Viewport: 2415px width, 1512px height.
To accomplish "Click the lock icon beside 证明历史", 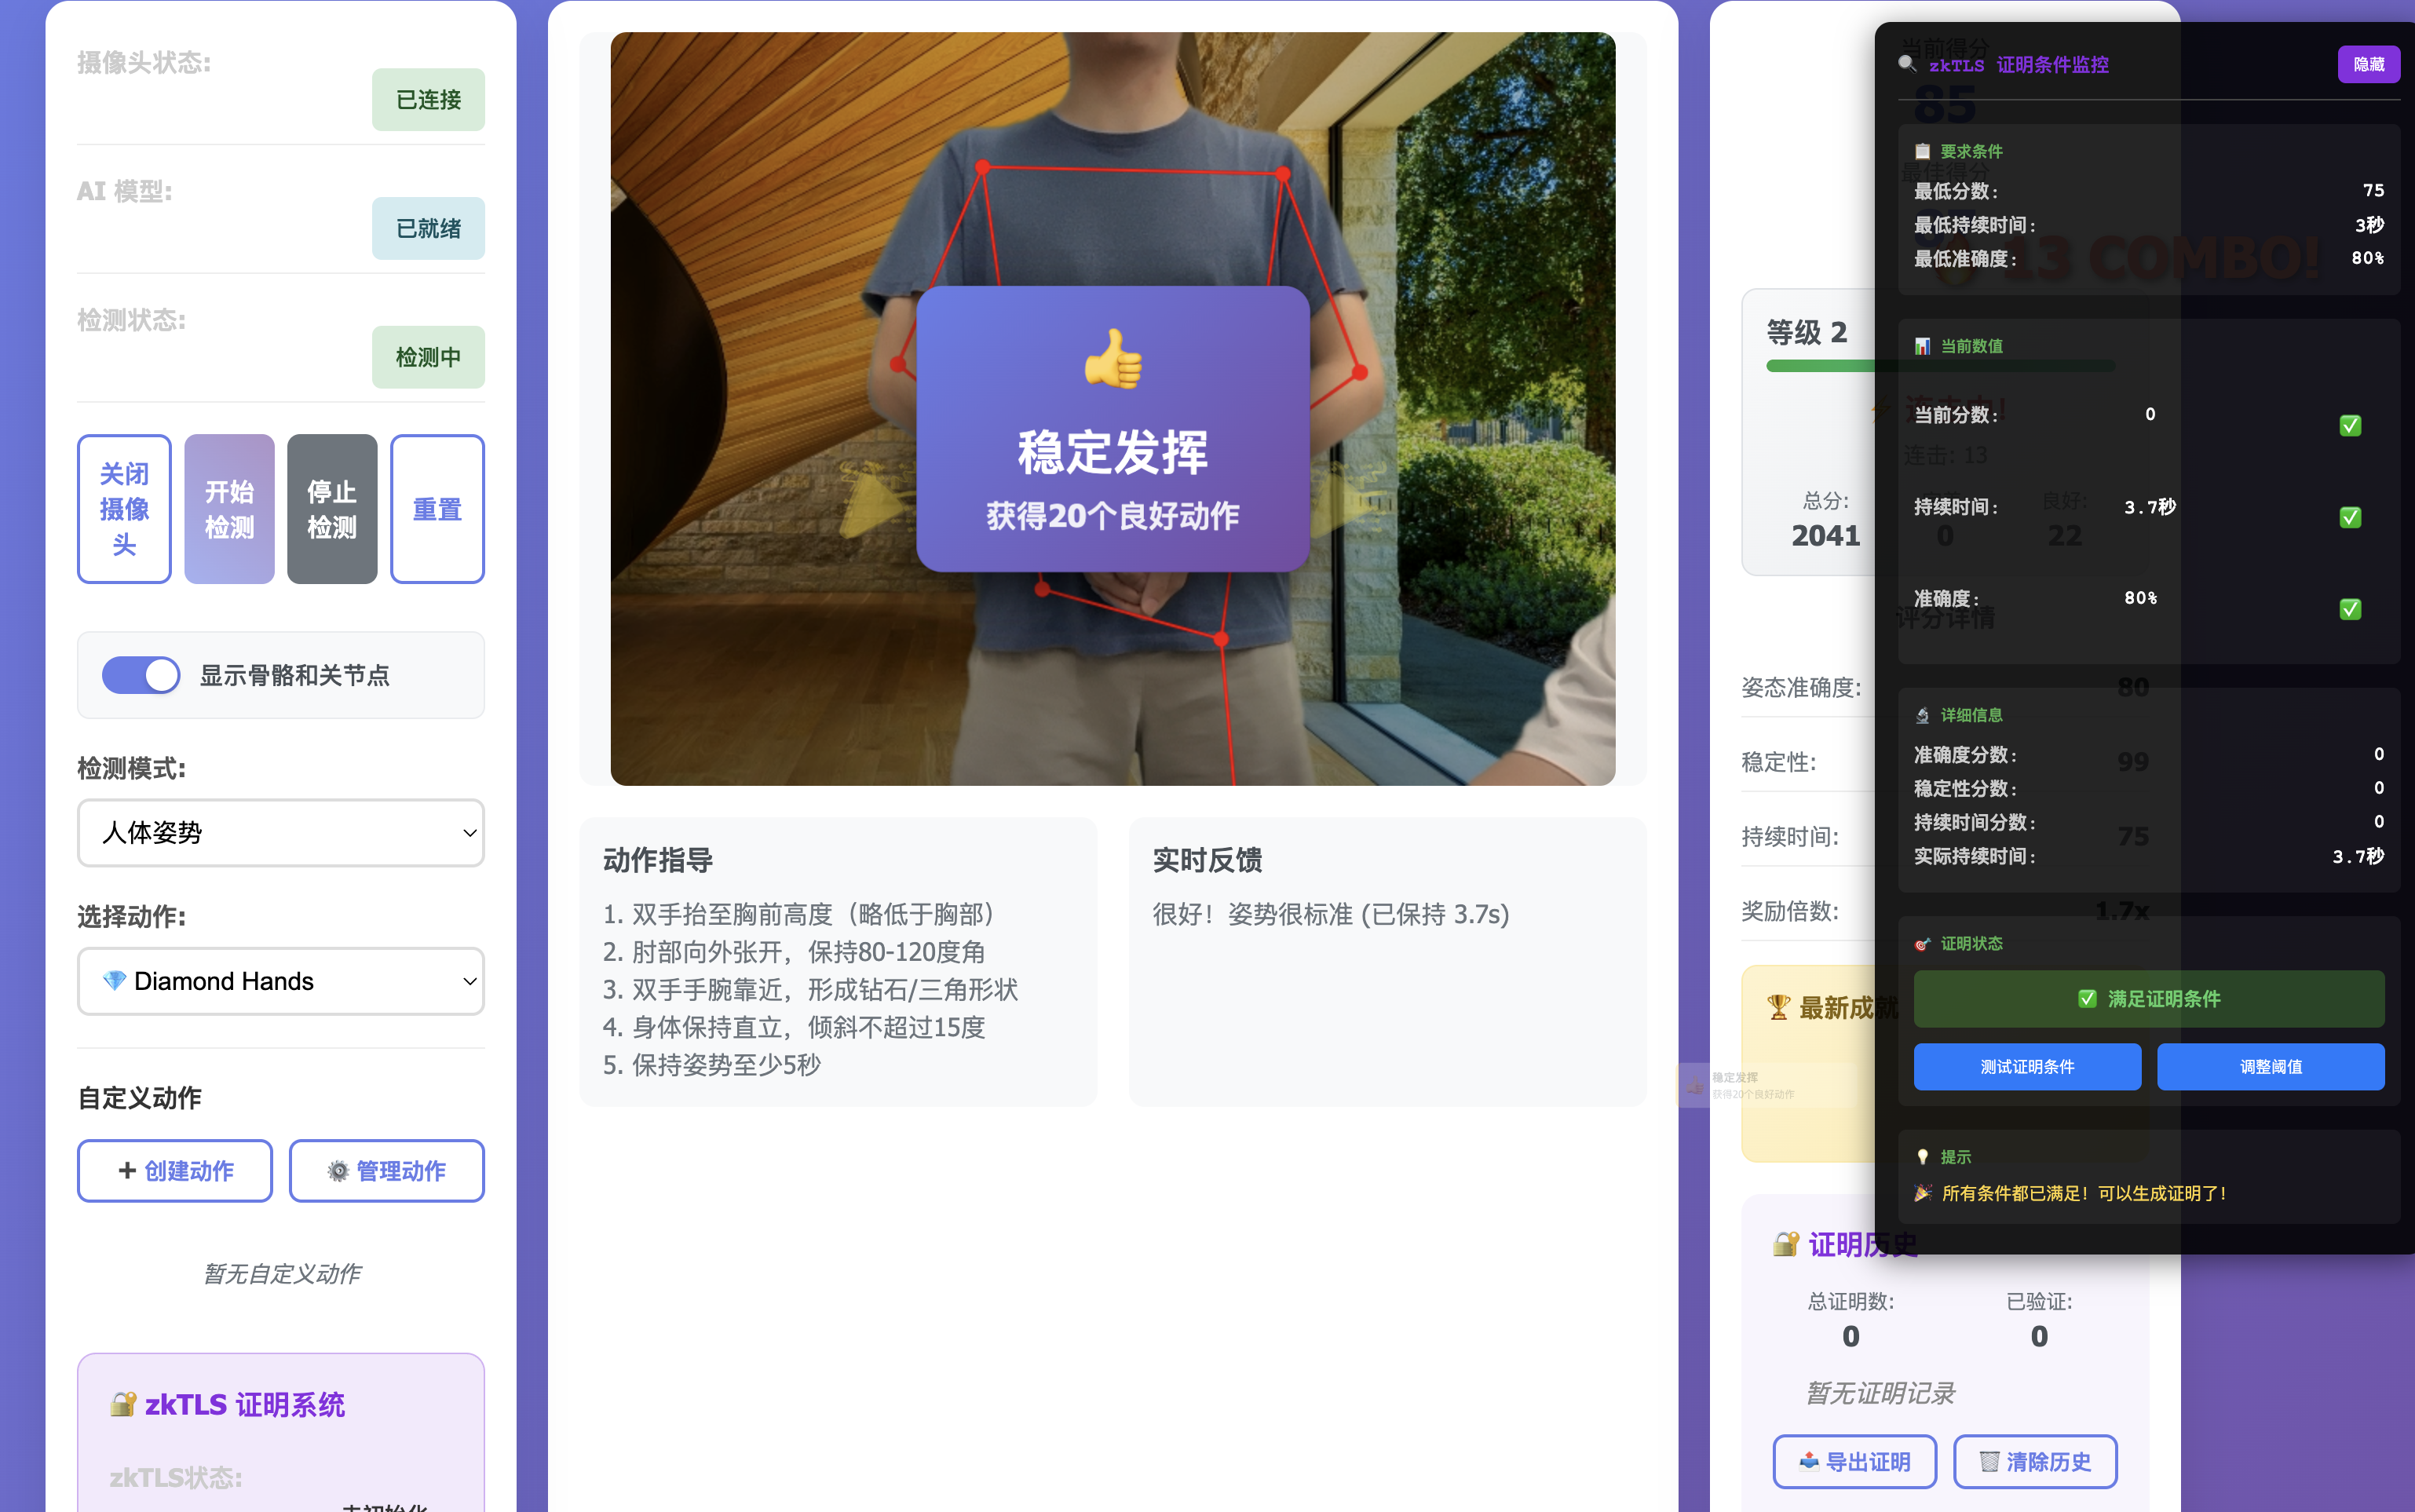I will [1786, 1245].
